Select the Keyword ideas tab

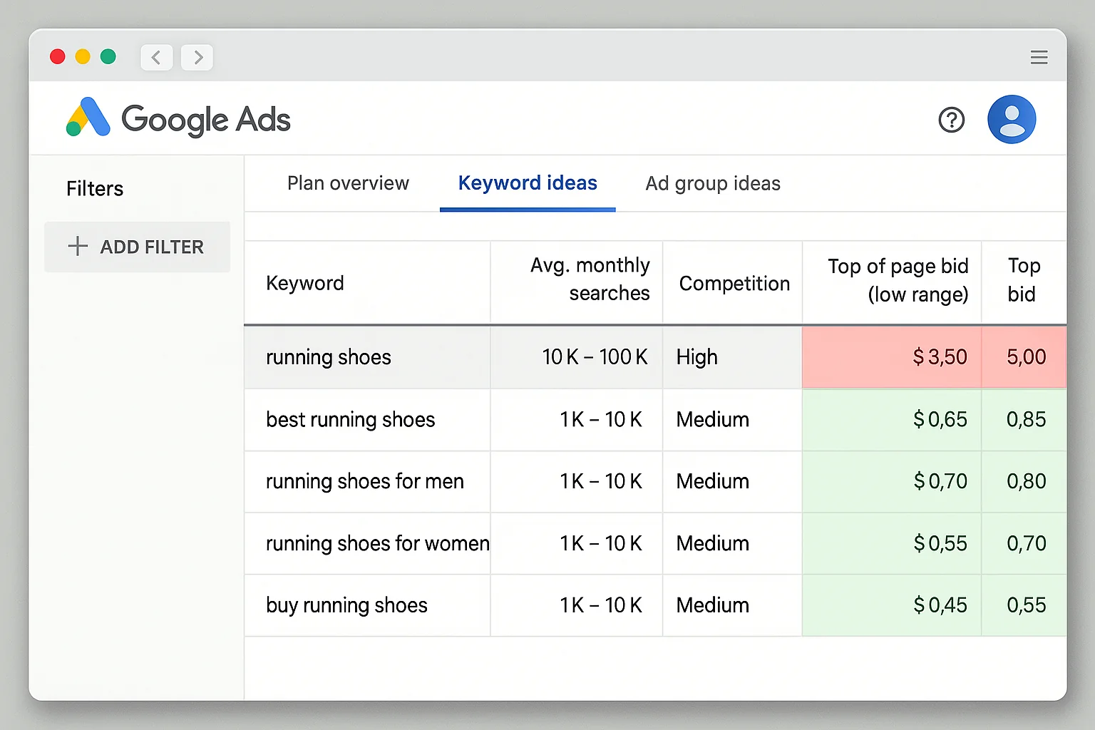point(527,183)
